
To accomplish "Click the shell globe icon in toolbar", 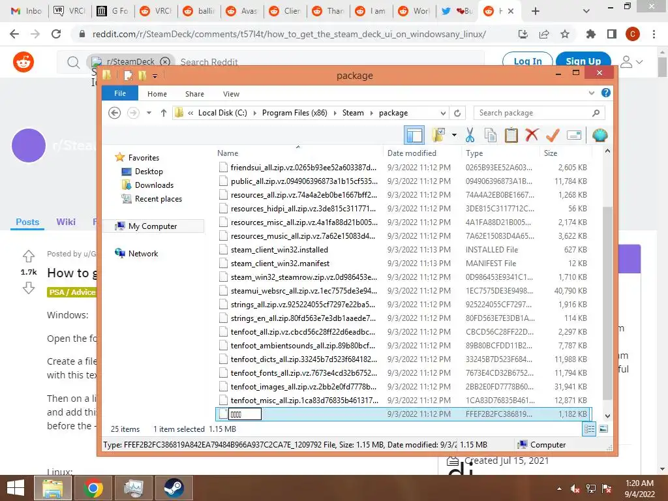I will coord(600,136).
